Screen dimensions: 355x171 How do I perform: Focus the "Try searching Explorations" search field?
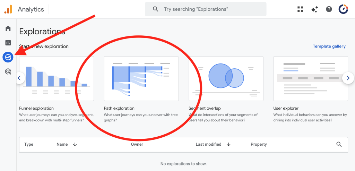206,9
